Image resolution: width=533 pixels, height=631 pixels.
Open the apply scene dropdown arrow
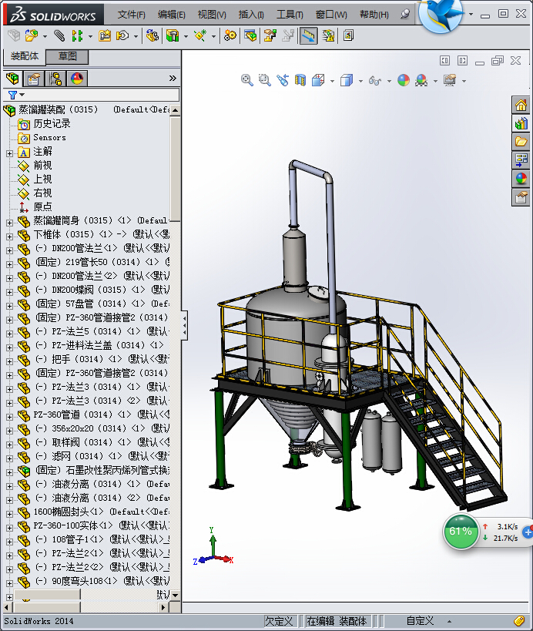tap(435, 82)
